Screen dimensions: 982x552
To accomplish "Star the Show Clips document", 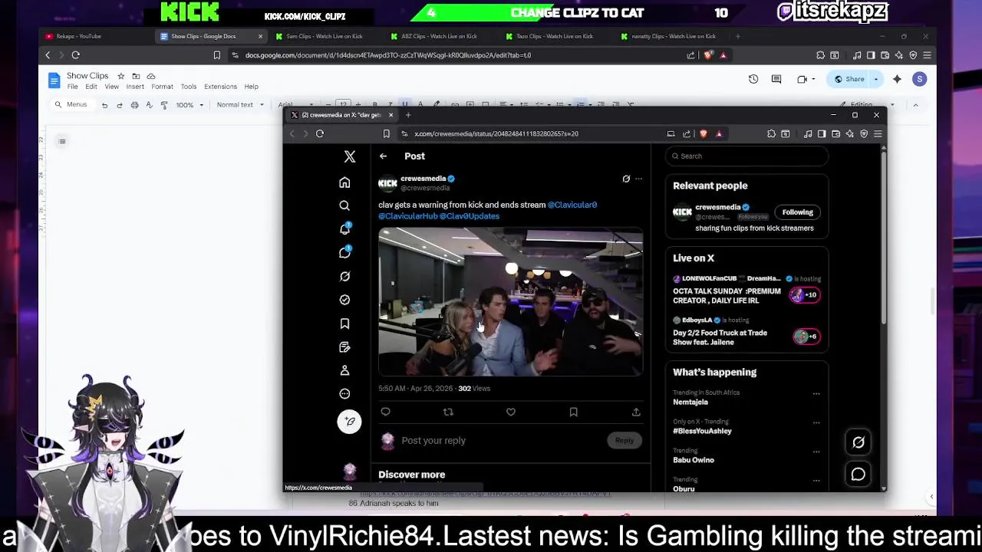I will 120,76.
